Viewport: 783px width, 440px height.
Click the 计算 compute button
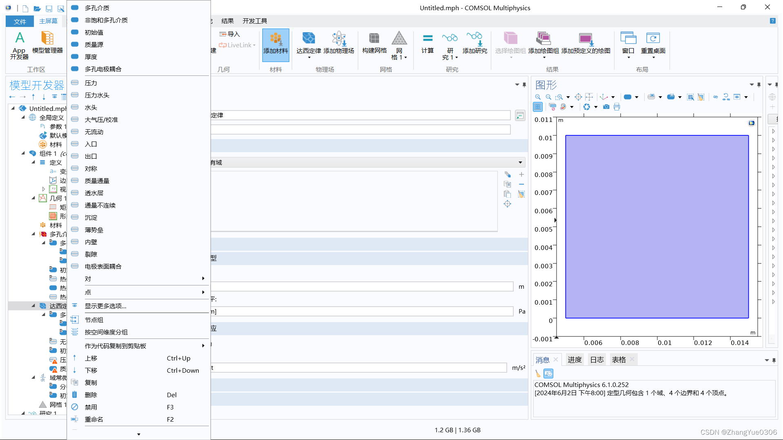(x=427, y=43)
